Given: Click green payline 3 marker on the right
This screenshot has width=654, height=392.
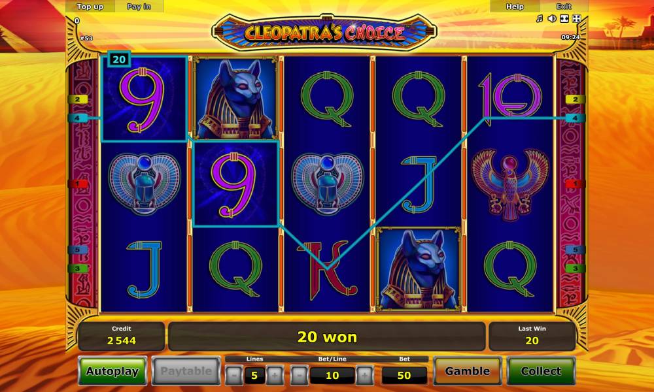Looking at the screenshot, I should (x=576, y=269).
